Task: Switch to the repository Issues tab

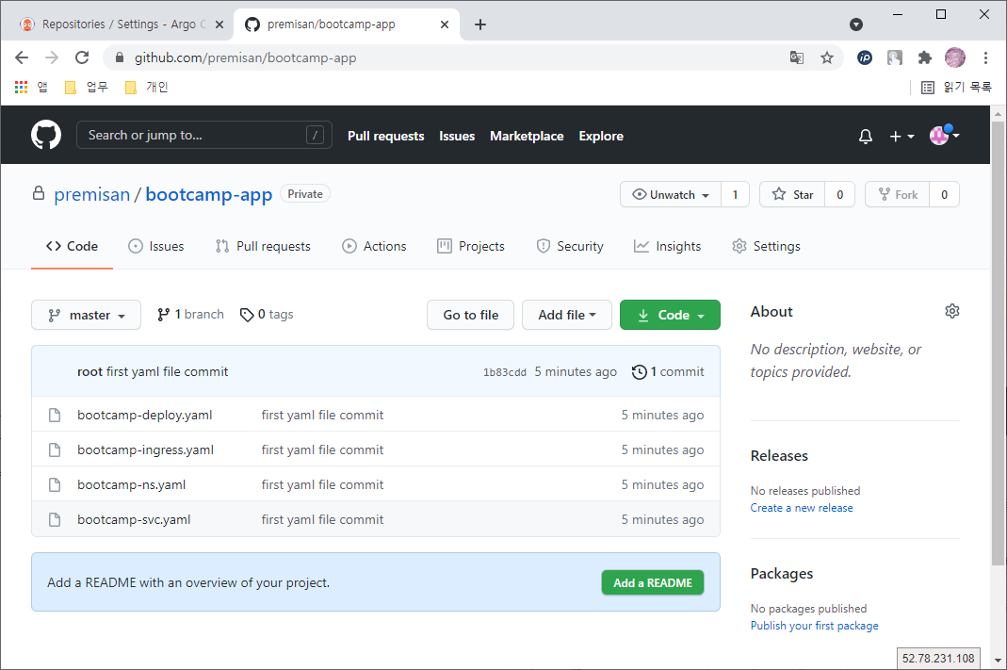Action: (156, 246)
